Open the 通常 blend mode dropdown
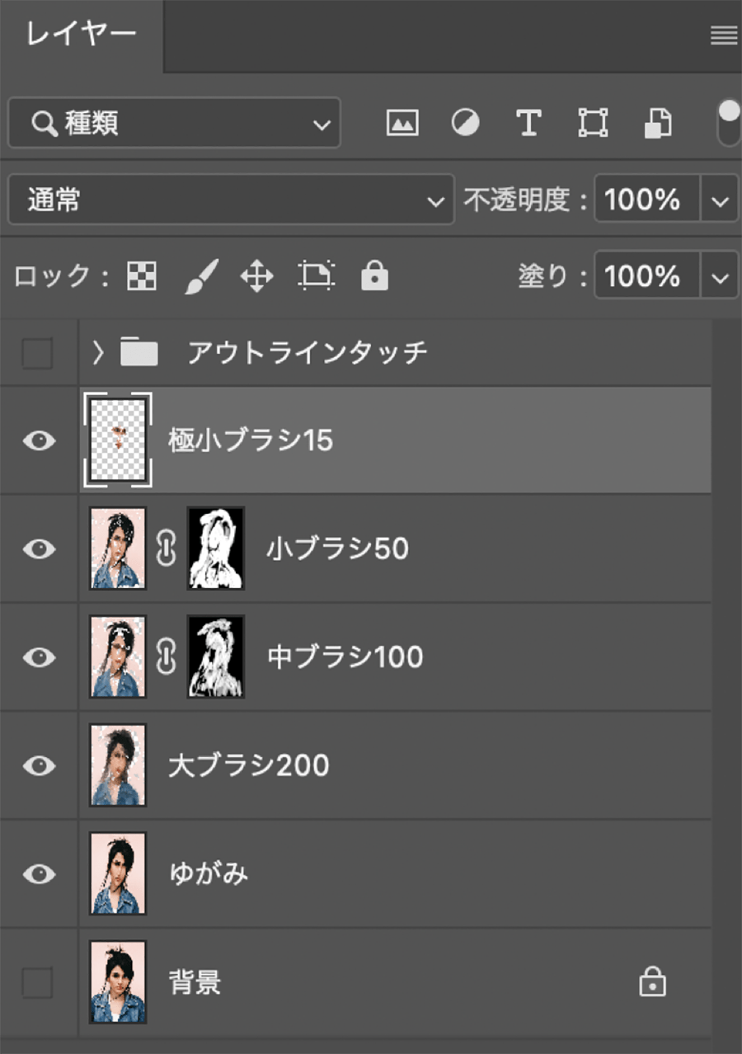This screenshot has width=742, height=1054. pos(231,200)
